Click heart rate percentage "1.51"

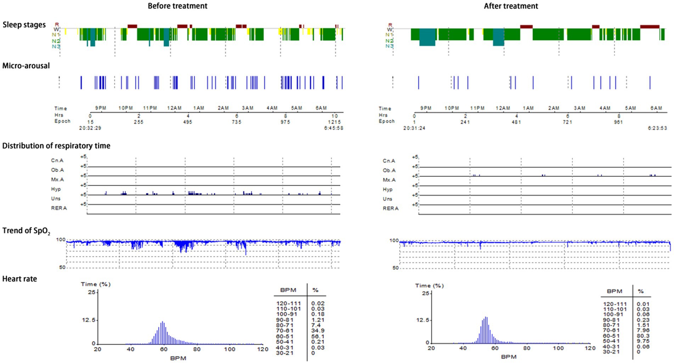[x=643, y=325]
